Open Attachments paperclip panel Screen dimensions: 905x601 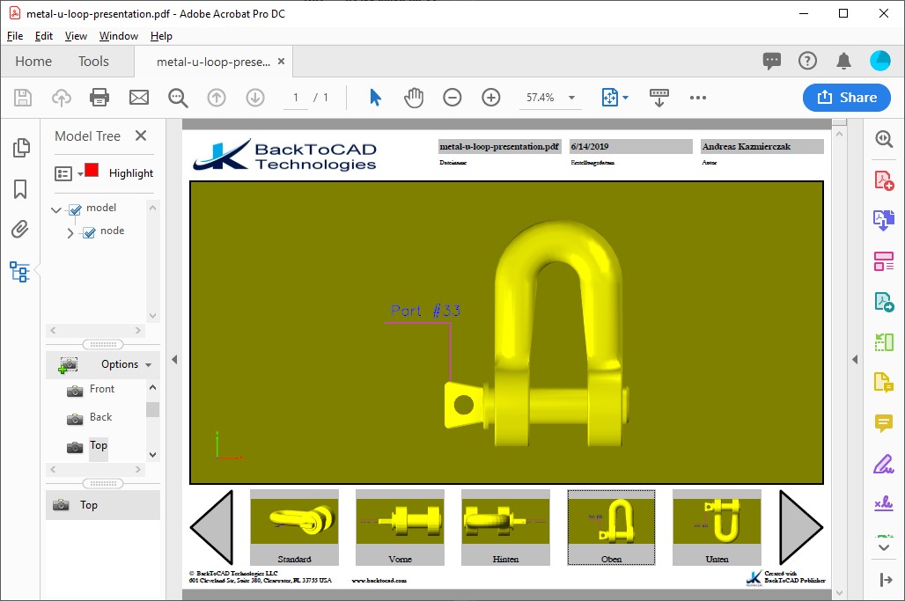pyautogui.click(x=20, y=230)
